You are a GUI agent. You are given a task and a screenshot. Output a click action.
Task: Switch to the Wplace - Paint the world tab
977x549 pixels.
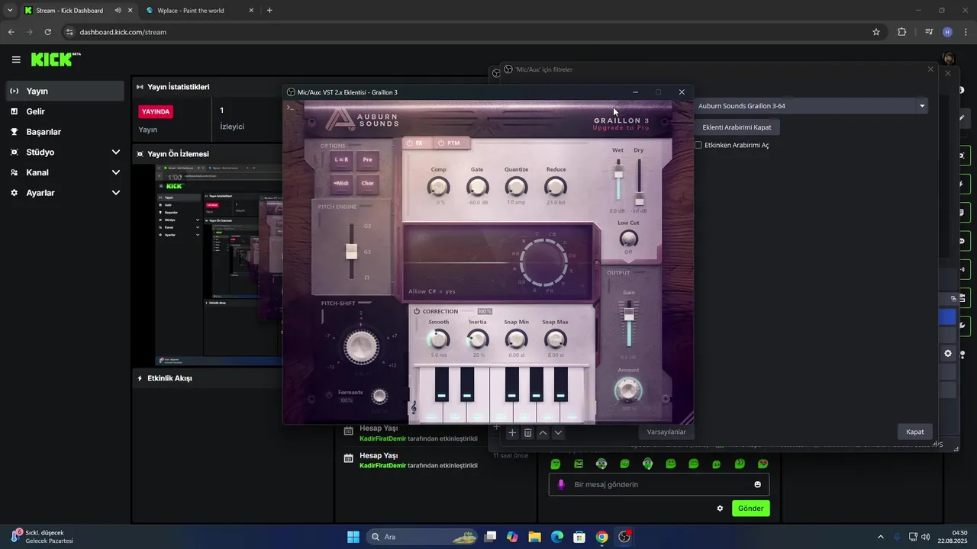coord(200,11)
